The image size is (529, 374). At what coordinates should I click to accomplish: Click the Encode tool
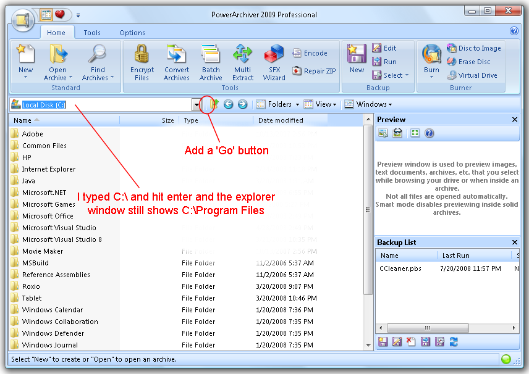pyautogui.click(x=310, y=53)
